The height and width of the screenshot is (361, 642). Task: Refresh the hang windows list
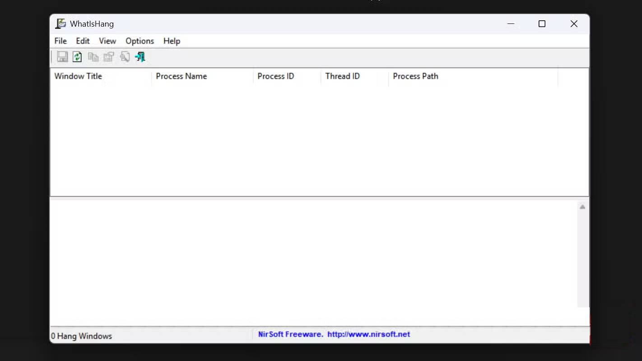[x=78, y=57]
